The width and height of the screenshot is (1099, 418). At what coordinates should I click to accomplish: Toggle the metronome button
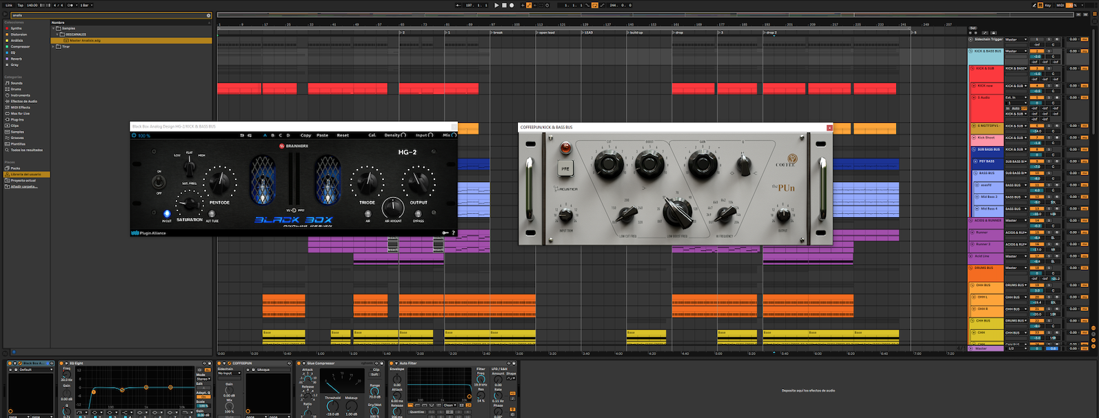click(70, 5)
